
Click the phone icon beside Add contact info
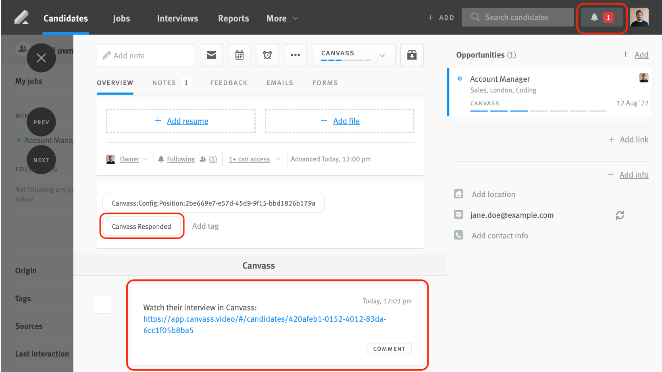tap(458, 235)
